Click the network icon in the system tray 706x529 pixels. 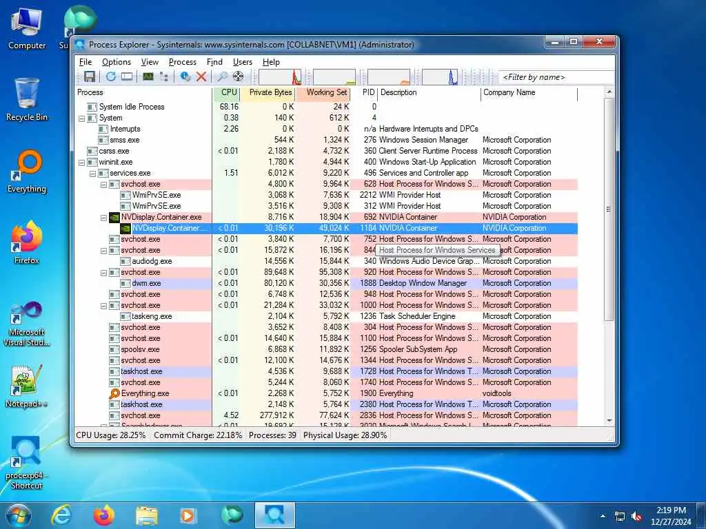pos(620,517)
